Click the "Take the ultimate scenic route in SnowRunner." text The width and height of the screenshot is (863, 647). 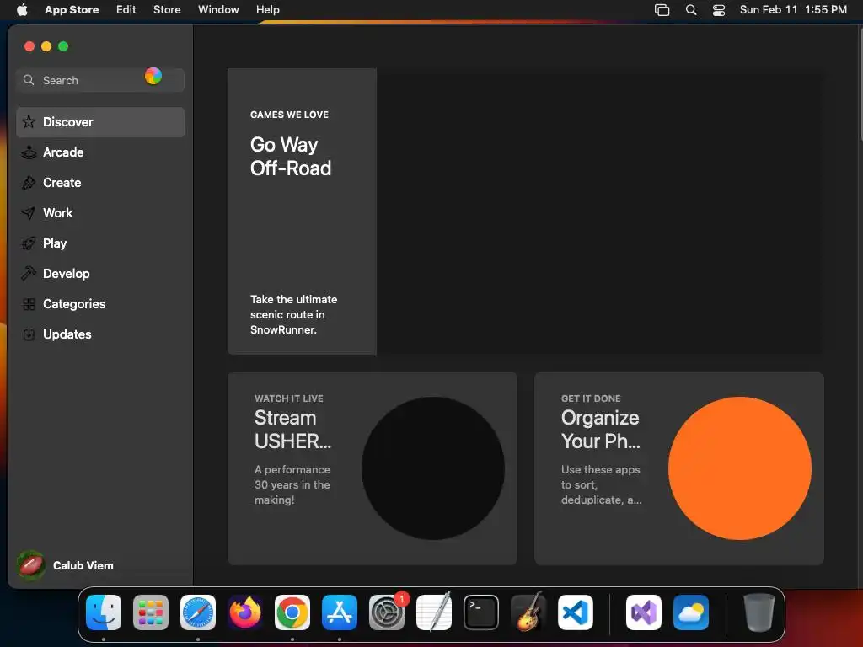294,315
